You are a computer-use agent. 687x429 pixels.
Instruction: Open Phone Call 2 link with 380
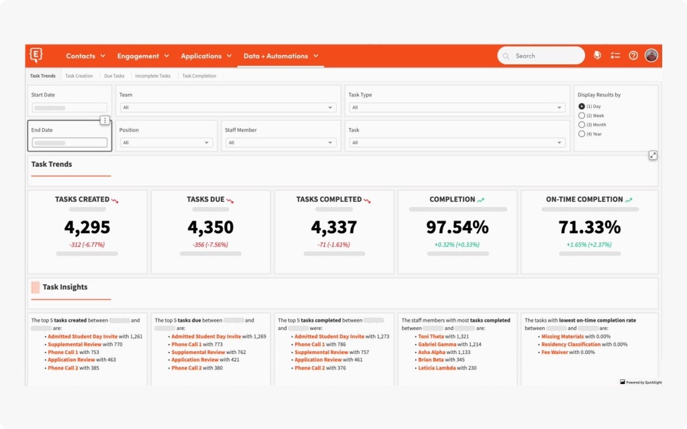coord(187,368)
